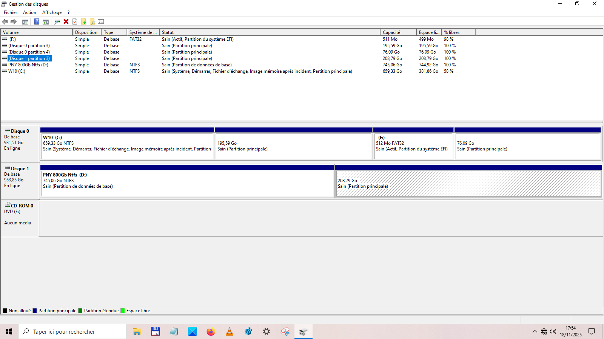Image resolution: width=604 pixels, height=339 pixels.
Task: Click the checklist view icon in toolbar
Action: [x=101, y=21]
